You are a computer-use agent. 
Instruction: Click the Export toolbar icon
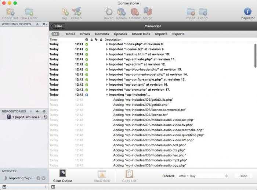coord(203,12)
